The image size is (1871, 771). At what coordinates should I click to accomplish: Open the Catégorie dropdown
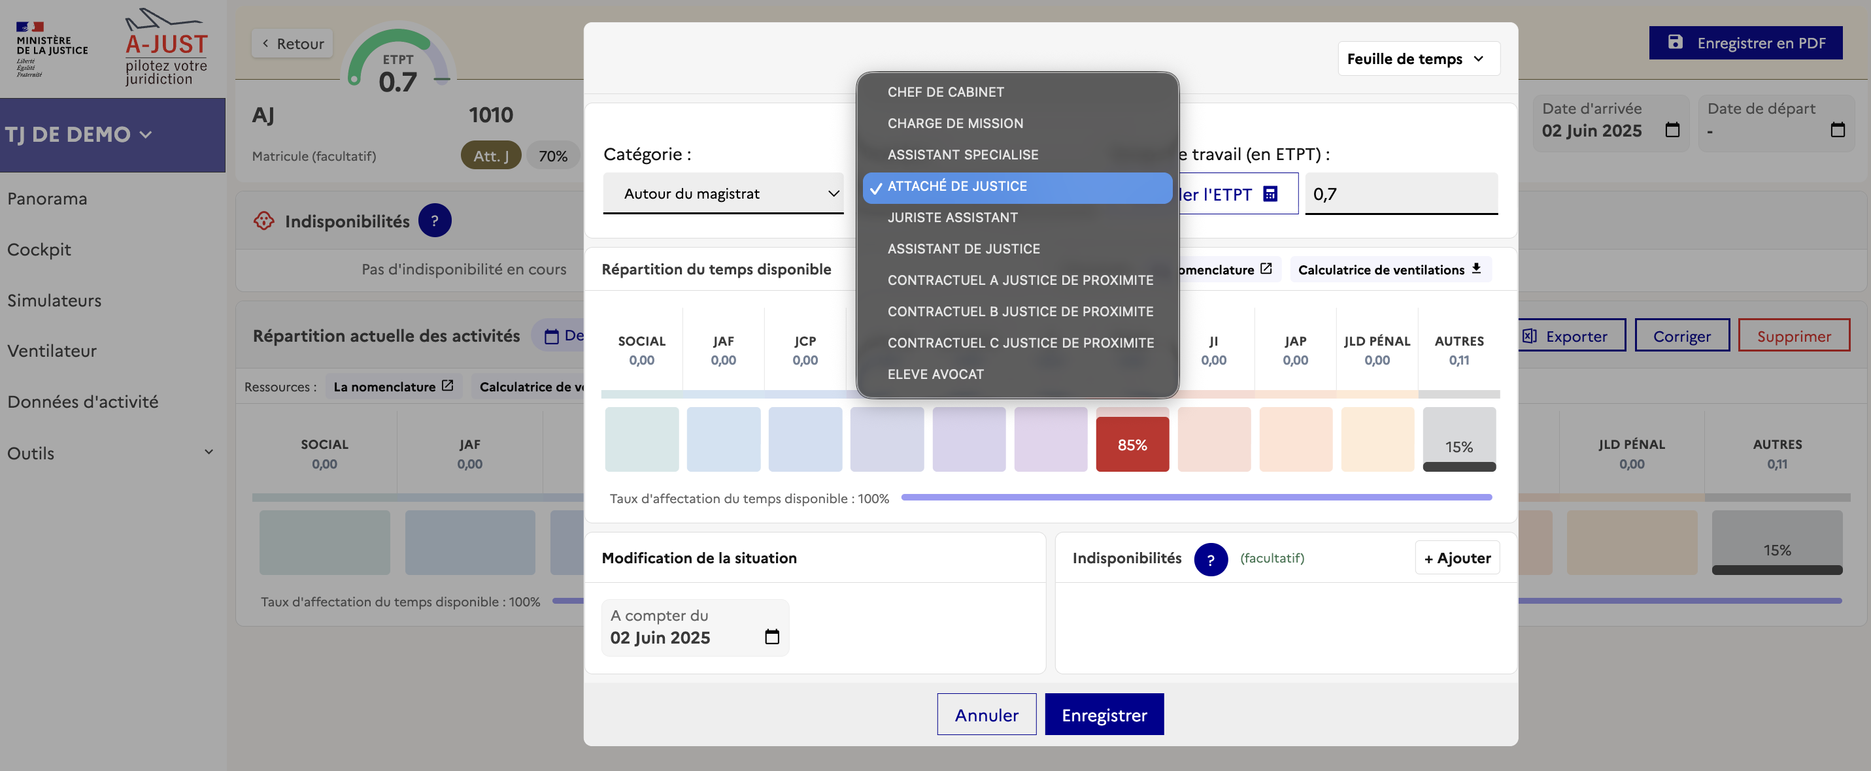click(x=722, y=193)
